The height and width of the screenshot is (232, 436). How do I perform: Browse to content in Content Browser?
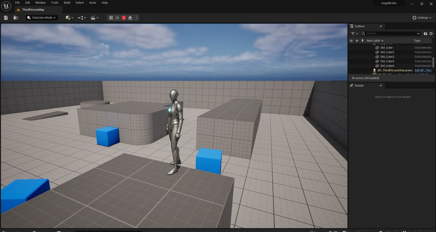click(x=16, y=17)
